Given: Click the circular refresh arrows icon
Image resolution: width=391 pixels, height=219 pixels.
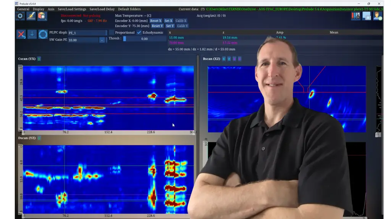Looking at the screenshot, I should (43, 35).
